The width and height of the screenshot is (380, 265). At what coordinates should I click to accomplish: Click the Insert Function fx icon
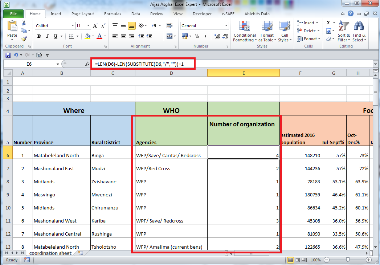[87, 63]
